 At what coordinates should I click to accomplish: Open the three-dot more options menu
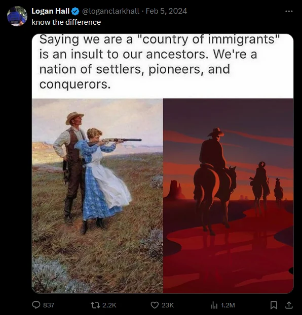tap(289, 11)
